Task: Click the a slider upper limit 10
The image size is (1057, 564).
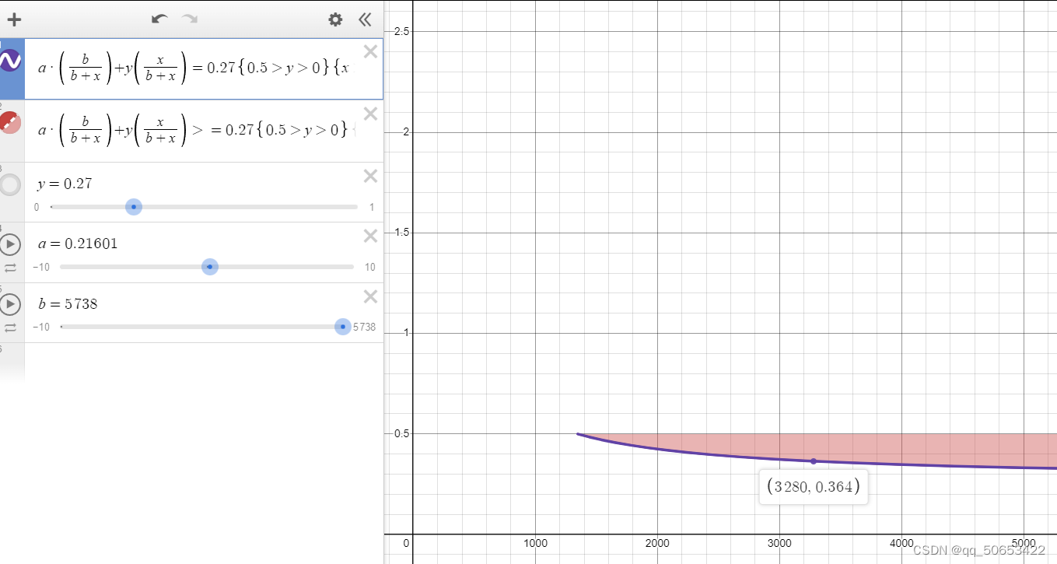Action: point(370,268)
